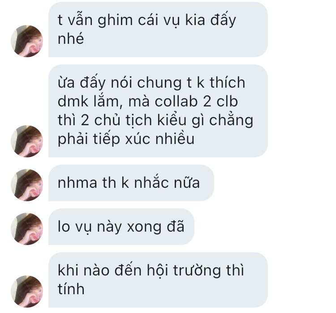This screenshot has height=313, width=336.
Task: Click the word "xong" in fourth message
Action: click(144, 228)
